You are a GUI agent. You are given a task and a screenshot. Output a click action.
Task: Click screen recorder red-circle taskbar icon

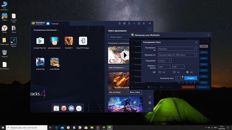[98, 127]
